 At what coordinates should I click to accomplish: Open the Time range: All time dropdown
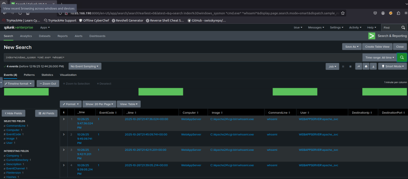(380, 57)
